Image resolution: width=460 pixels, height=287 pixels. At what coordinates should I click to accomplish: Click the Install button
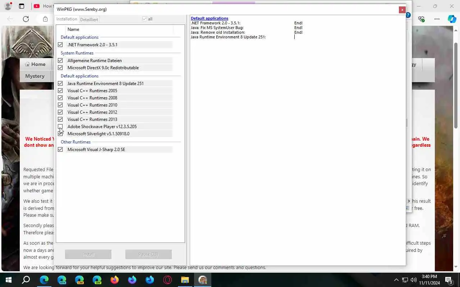88,254
